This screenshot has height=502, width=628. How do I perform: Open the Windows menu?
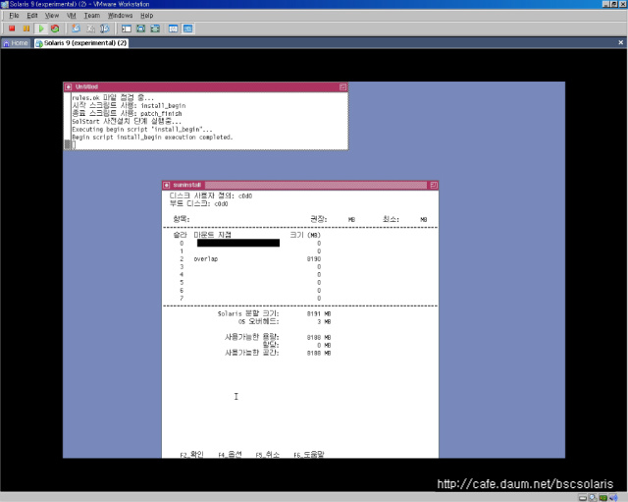click(x=120, y=16)
